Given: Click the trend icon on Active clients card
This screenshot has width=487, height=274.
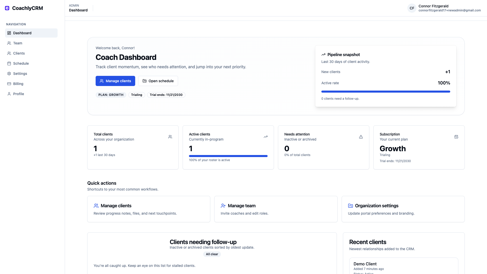Looking at the screenshot, I should click(x=266, y=137).
